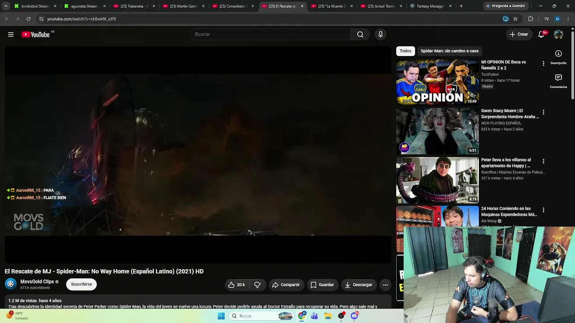Click the YouTube search magnifier button
Image resolution: width=575 pixels, height=323 pixels.
pos(360,35)
